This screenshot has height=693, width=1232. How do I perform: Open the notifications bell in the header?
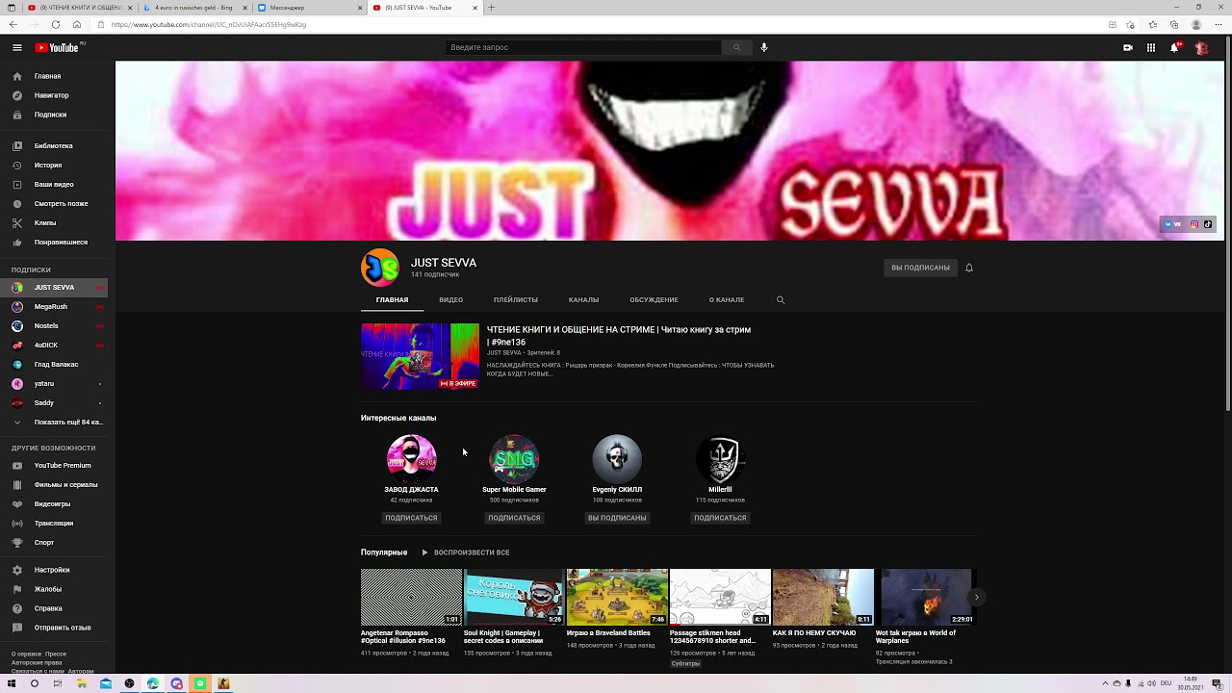click(x=1175, y=47)
